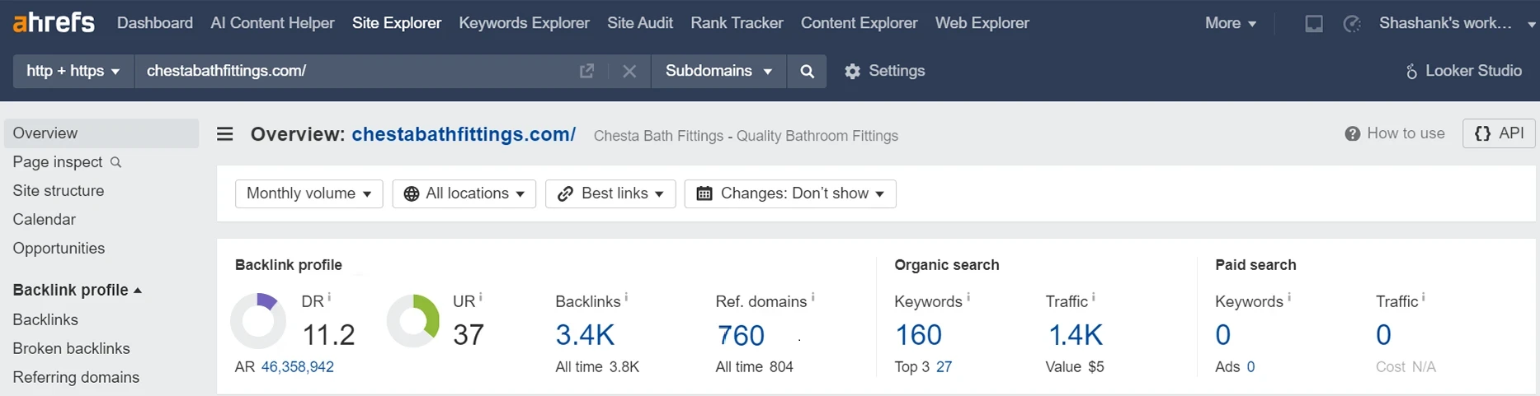This screenshot has width=1540, height=396.
Task: Open All locations dropdown
Action: (x=464, y=193)
